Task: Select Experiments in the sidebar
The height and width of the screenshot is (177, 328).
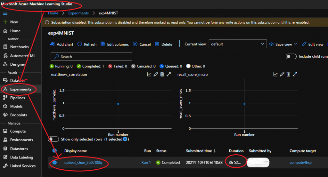Action: click(x=20, y=89)
